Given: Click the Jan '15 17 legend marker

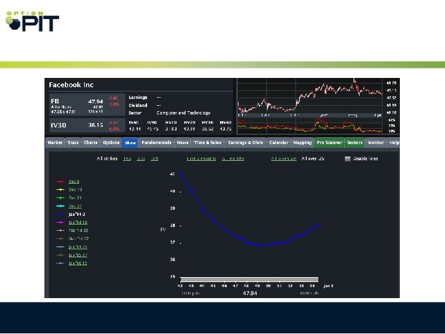Looking at the screenshot, I should 60,255.
